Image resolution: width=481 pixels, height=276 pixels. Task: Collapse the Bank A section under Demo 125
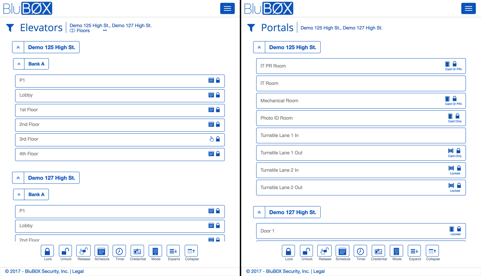tap(19, 63)
